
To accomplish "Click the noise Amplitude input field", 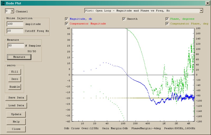I will (15, 24).
